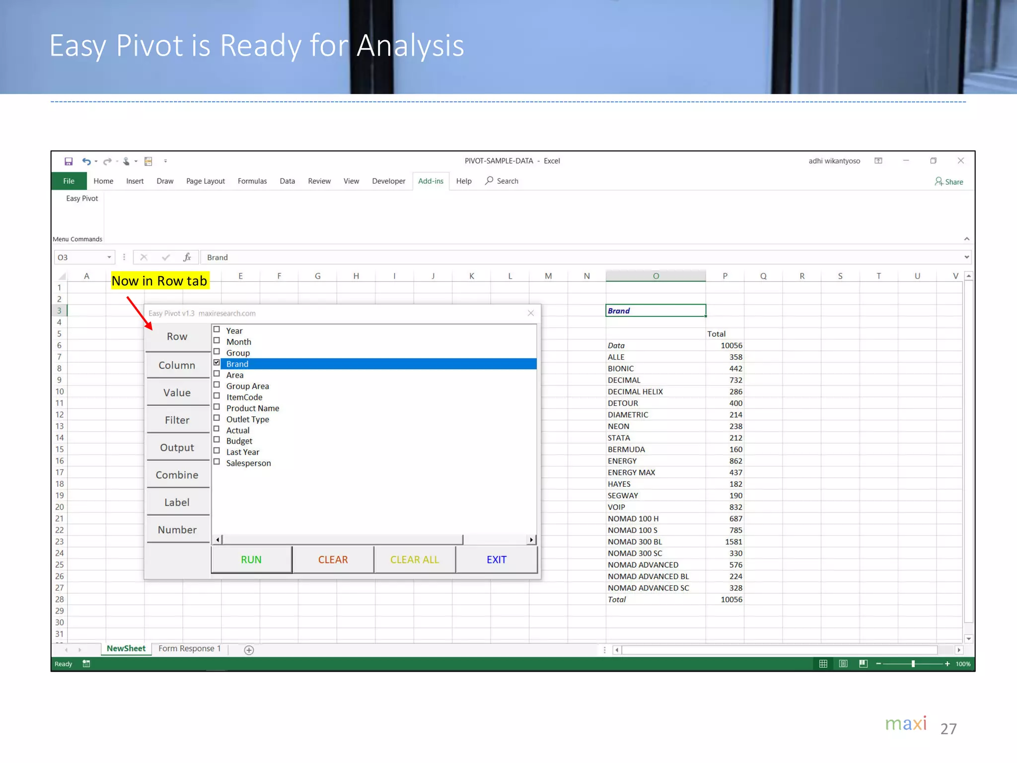This screenshot has width=1017, height=763.
Task: Click the form icon in Quick Access toolbar
Action: pos(148,161)
